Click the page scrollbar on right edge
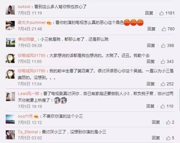The width and height of the screenshot is (180, 143). (x=179, y=100)
